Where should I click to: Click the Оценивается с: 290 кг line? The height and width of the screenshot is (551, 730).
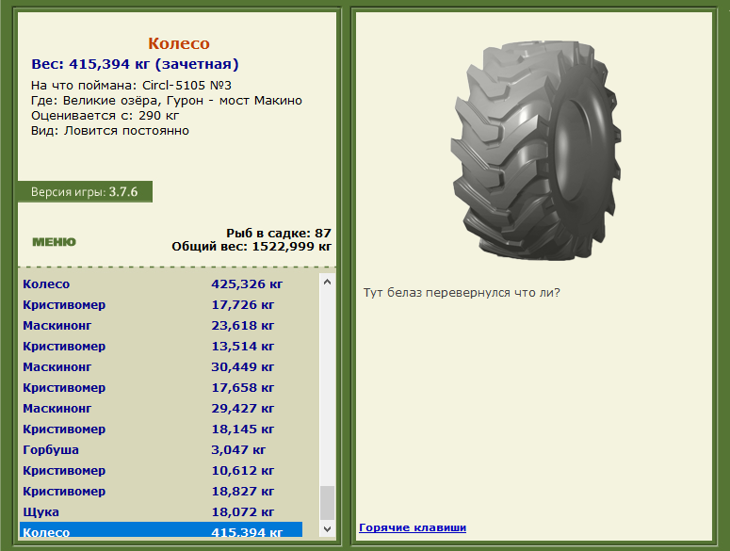coord(105,116)
